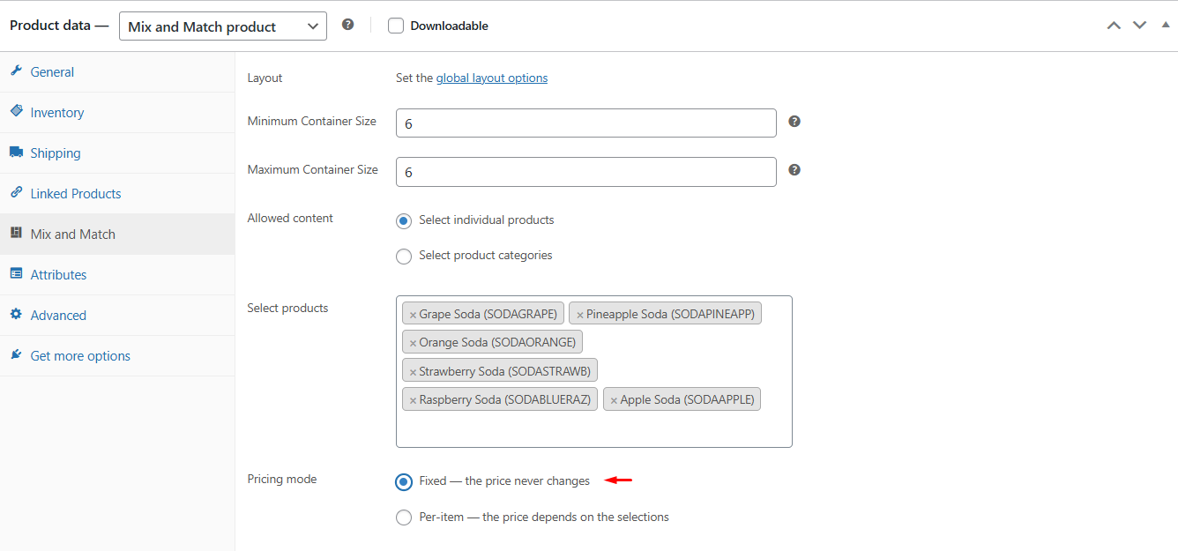1178x551 pixels.
Task: Click the Allowed content label
Action: (290, 218)
